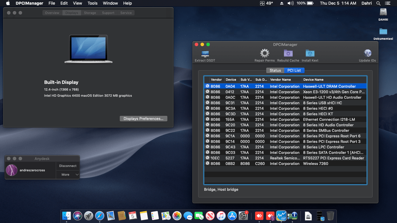
Task: Open the Trash in the Dock
Action: click(x=331, y=216)
